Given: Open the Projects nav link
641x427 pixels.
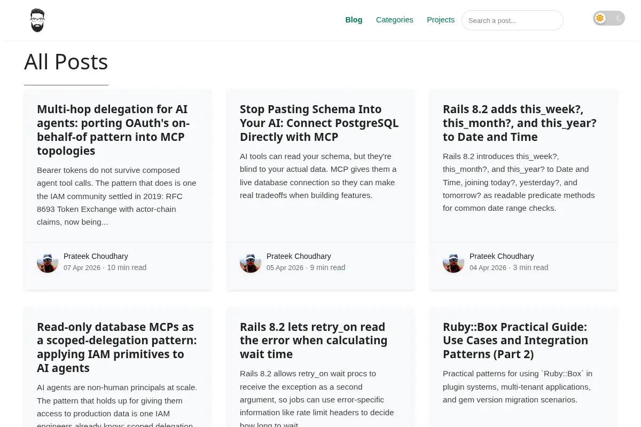Looking at the screenshot, I should 441,20.
